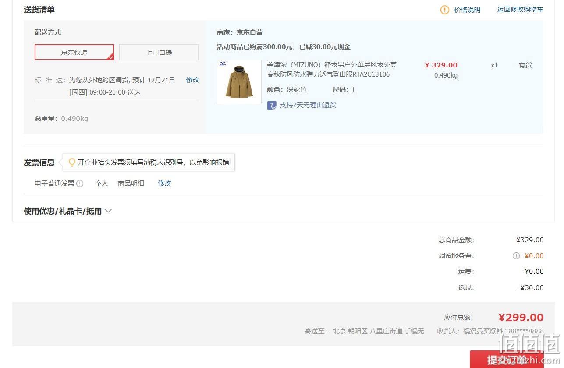The width and height of the screenshot is (564, 368).
Task: Click the promotion text 已减30.00元现金
Action: pyautogui.click(x=325, y=47)
